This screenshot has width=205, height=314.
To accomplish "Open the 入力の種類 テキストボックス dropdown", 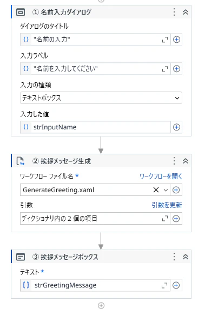I will 101,98.
